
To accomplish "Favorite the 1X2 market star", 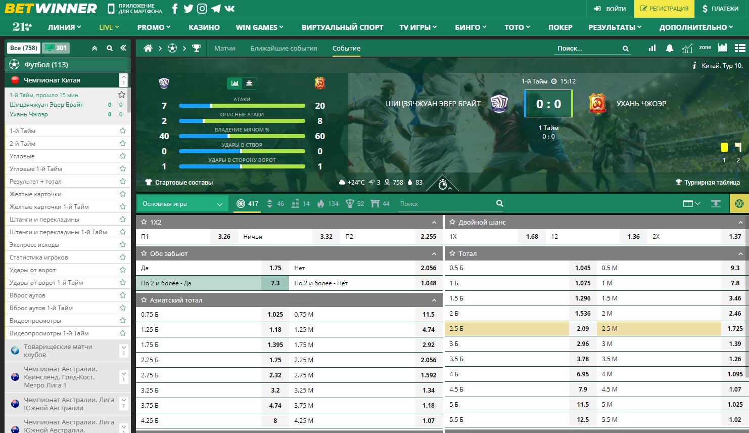I will point(144,222).
